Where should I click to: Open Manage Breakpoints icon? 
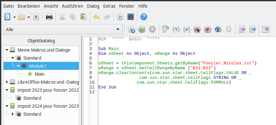[208, 29]
